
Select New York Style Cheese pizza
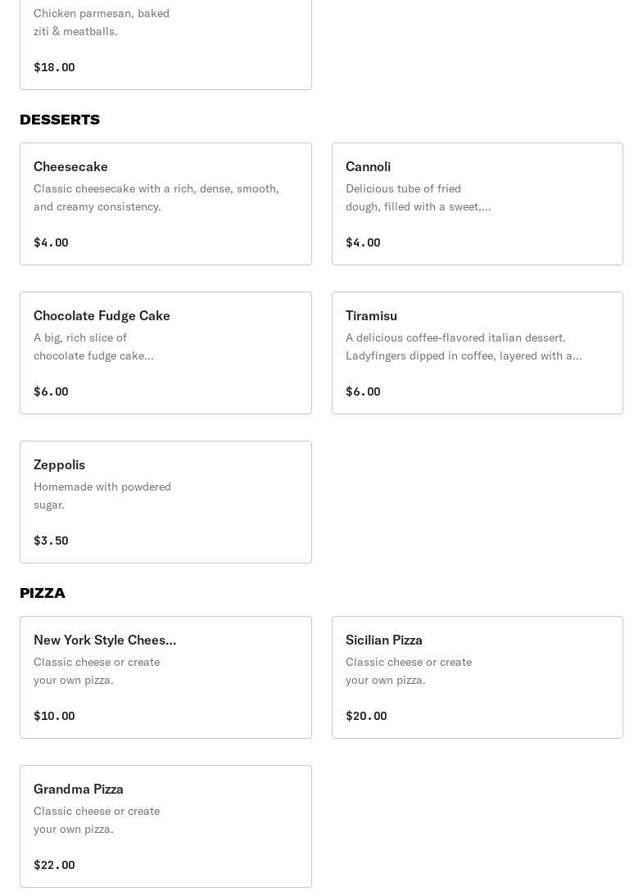point(165,677)
